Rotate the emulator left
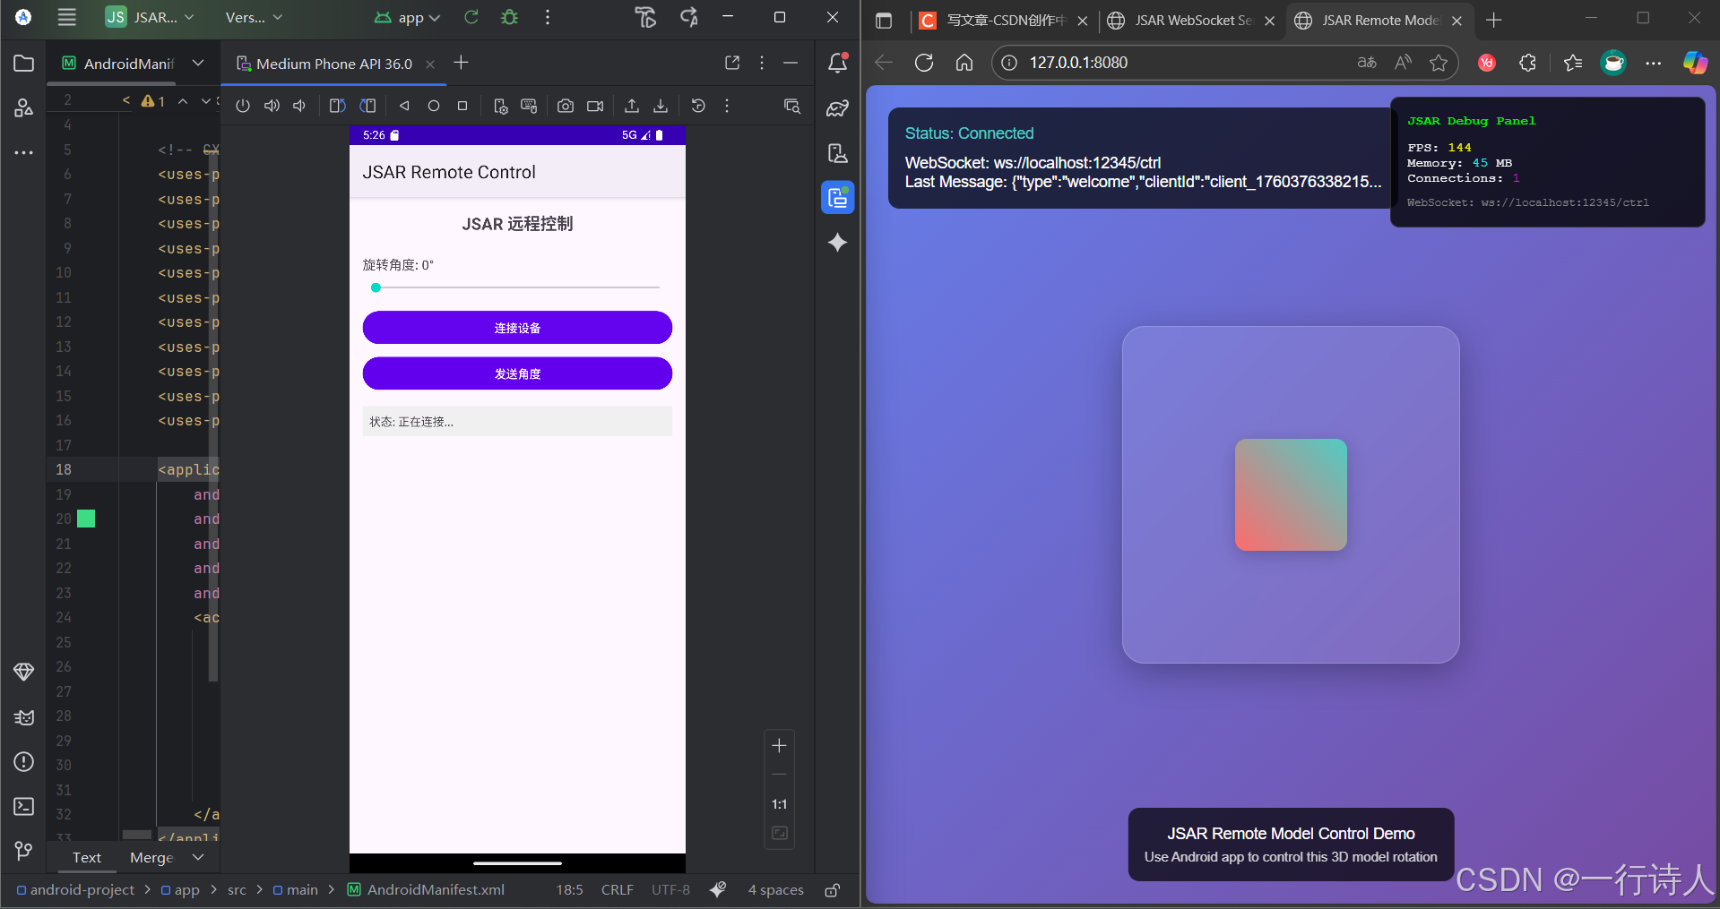Screen dimensions: 1720x909 point(337,106)
